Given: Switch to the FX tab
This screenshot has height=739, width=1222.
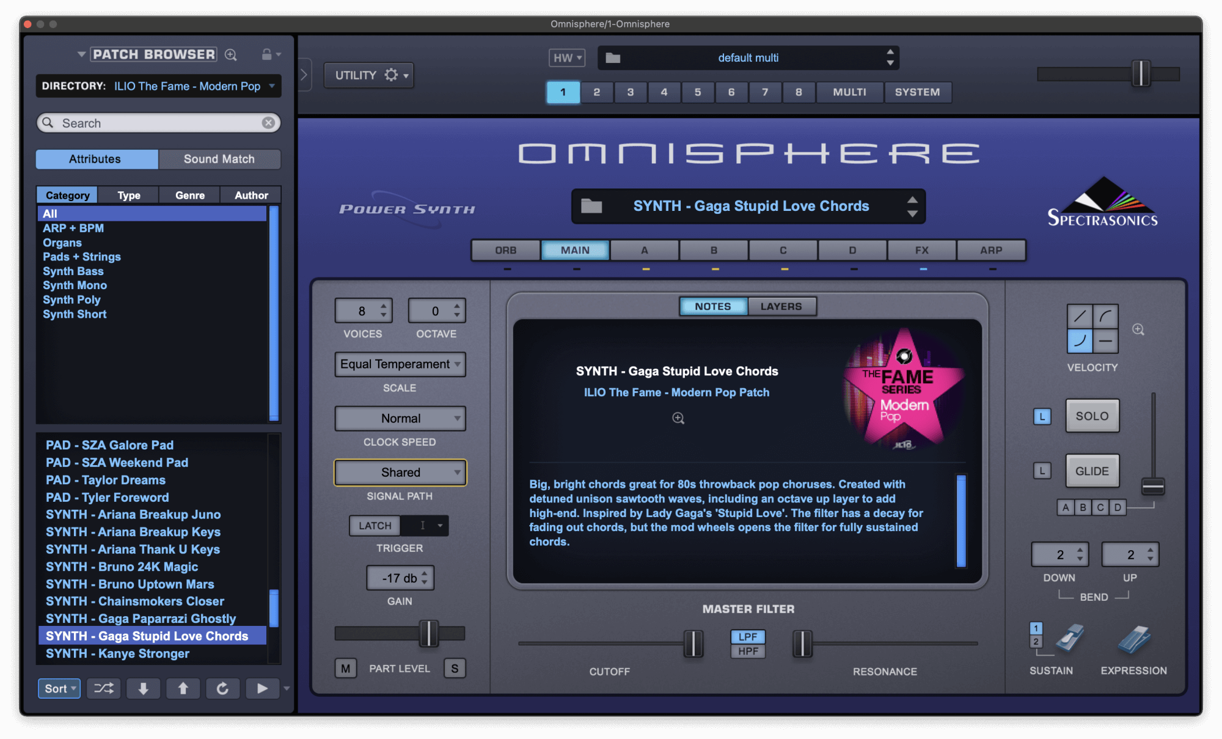Looking at the screenshot, I should tap(922, 250).
